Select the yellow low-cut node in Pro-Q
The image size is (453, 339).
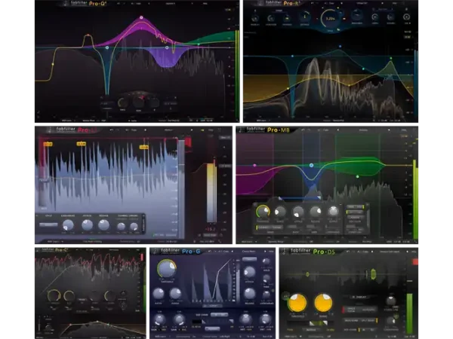(53, 64)
